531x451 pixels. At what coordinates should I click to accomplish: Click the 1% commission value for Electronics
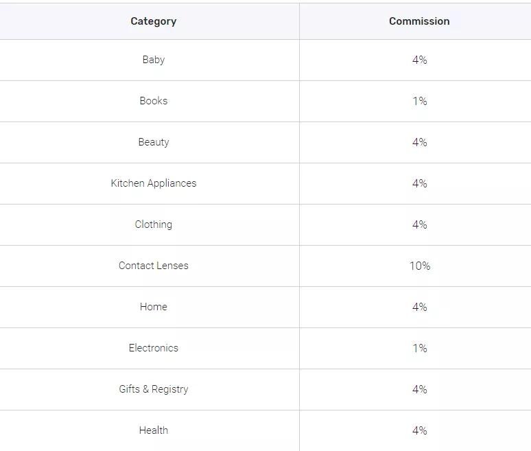[x=420, y=348]
